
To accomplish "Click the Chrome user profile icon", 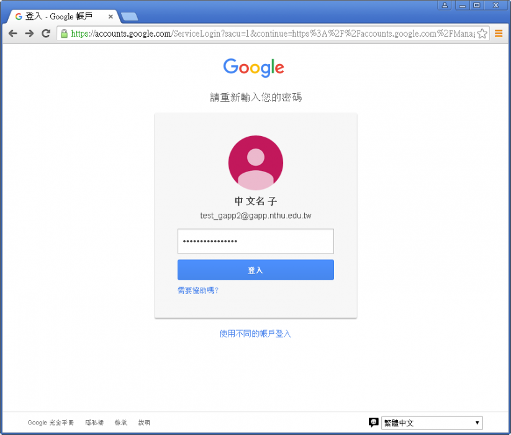I will click(445, 5).
